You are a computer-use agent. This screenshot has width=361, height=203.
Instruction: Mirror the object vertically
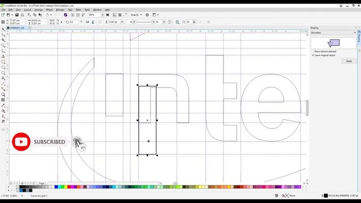pyautogui.click(x=93, y=22)
